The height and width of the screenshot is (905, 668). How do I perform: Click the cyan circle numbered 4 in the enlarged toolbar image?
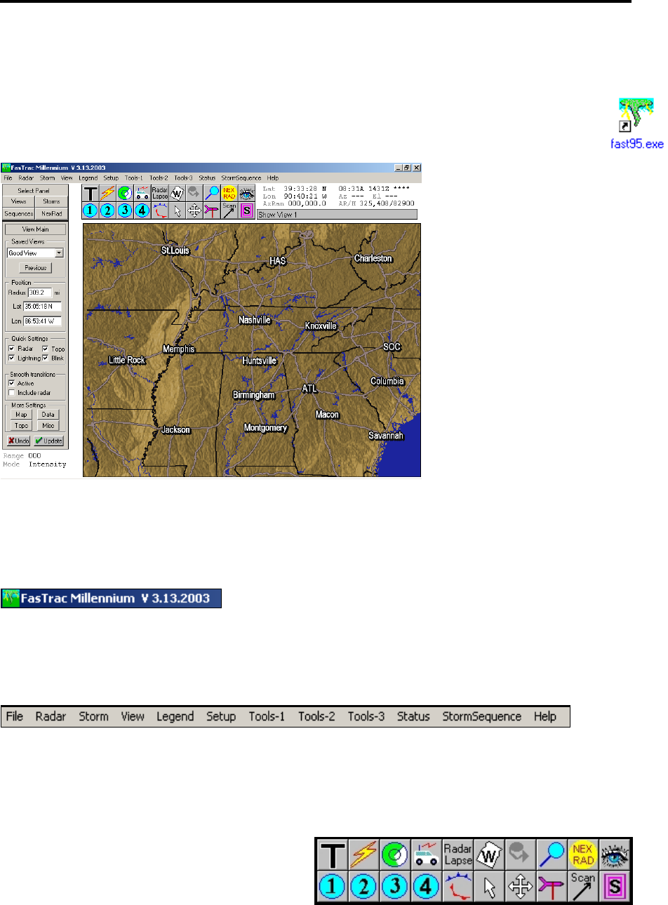click(427, 887)
